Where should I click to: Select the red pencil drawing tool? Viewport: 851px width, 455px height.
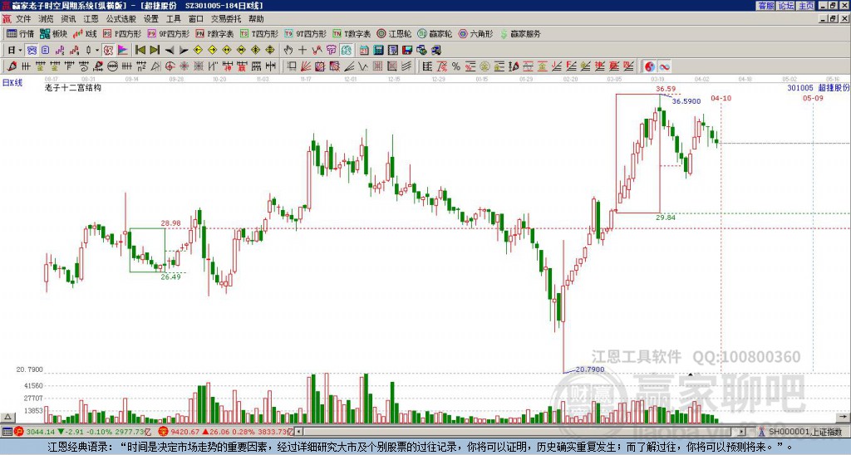(12, 66)
